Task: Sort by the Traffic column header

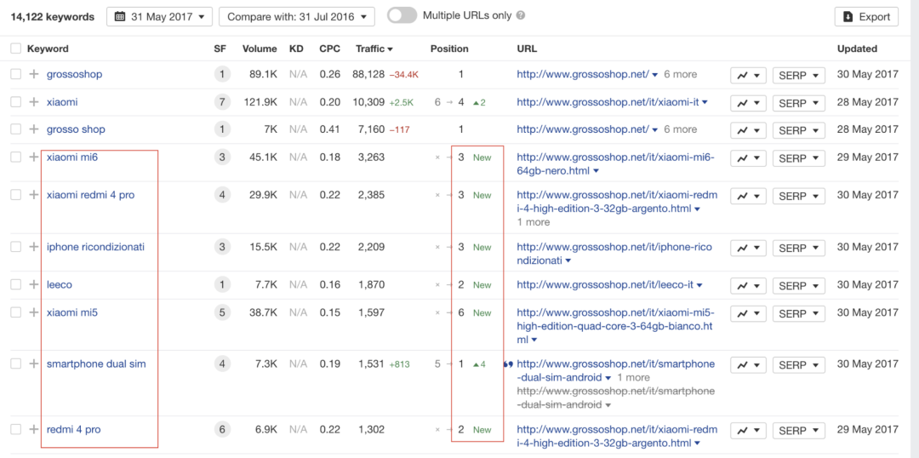Action: tap(374, 49)
